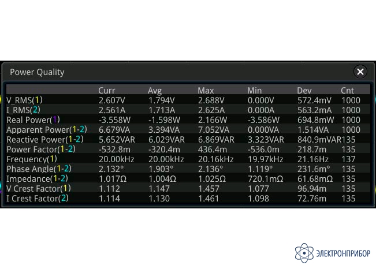This screenshot has height=269, width=376.
Task: Click the Power Factor(1-2) label
Action: [41, 149]
